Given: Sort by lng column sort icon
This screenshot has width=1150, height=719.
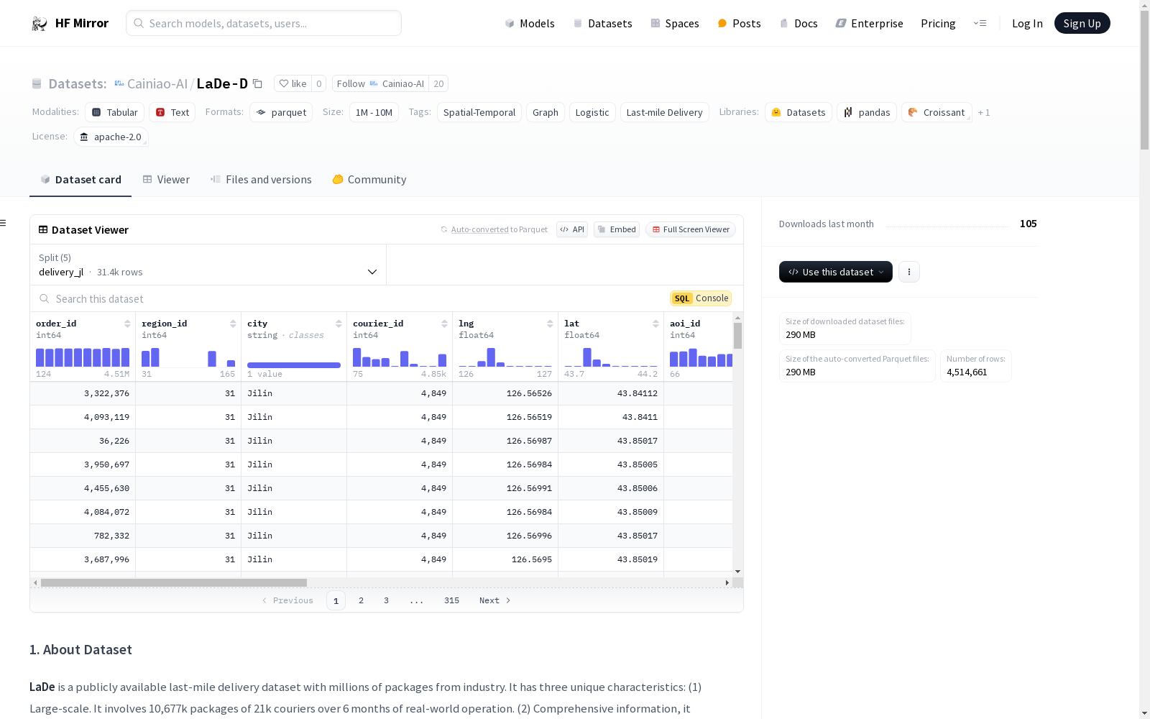Looking at the screenshot, I should [x=550, y=324].
